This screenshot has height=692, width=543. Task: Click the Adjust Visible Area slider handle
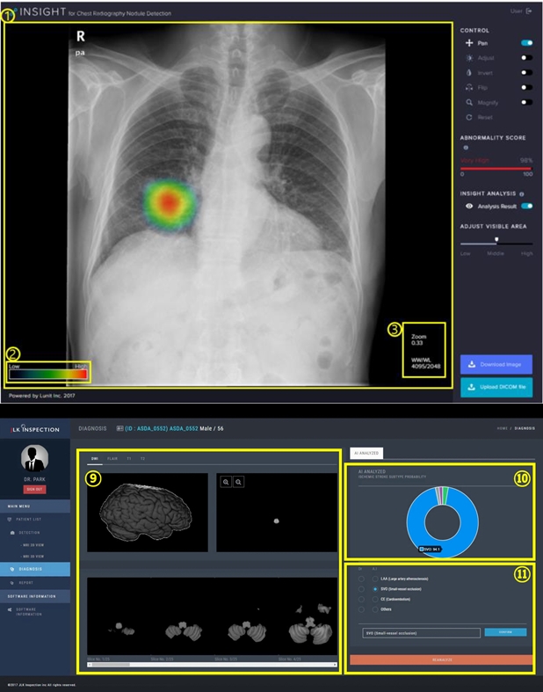click(x=497, y=238)
